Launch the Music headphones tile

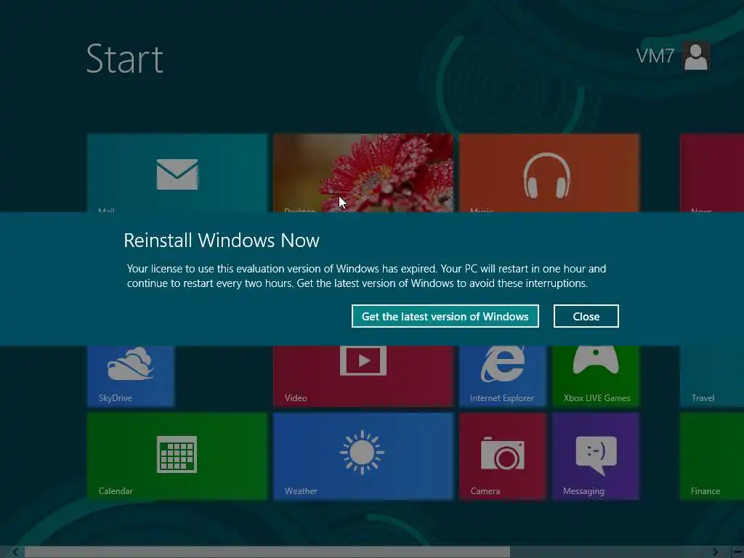(x=549, y=173)
